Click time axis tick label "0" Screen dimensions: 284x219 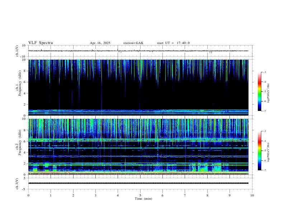click(x=28, y=195)
